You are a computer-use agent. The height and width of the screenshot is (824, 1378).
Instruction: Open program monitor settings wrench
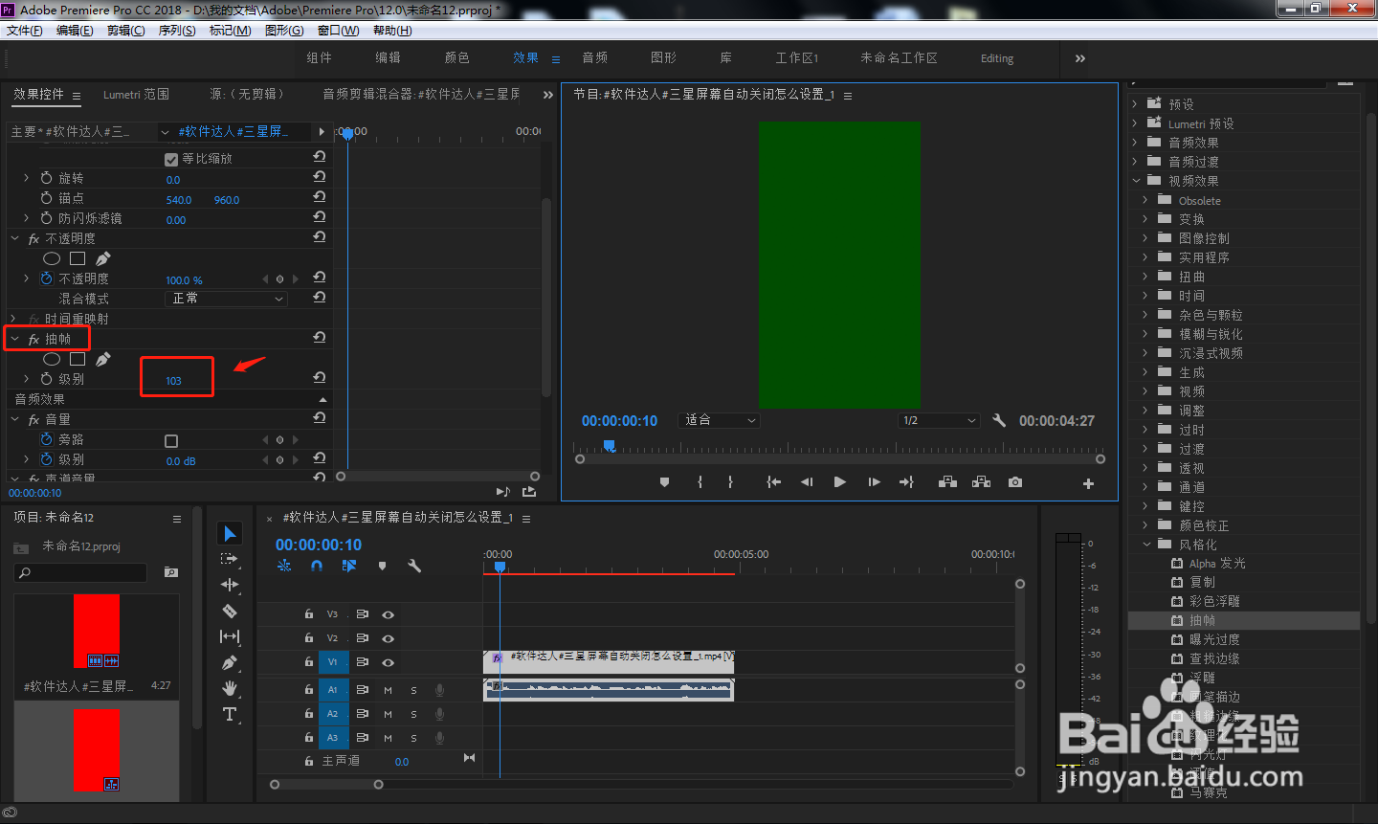point(999,420)
